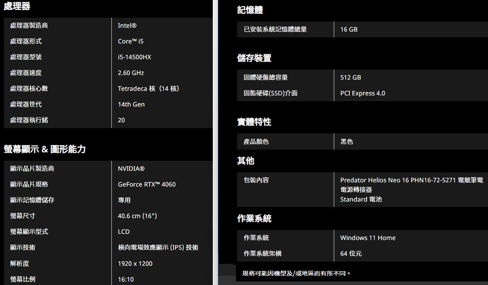
Task: Select the Tetradeca 核（14 核）value
Action: click(x=149, y=88)
